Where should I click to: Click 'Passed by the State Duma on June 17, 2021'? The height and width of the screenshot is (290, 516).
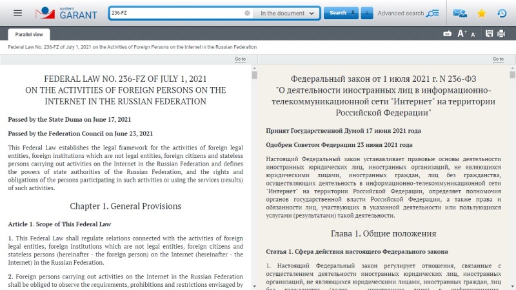[70, 120]
